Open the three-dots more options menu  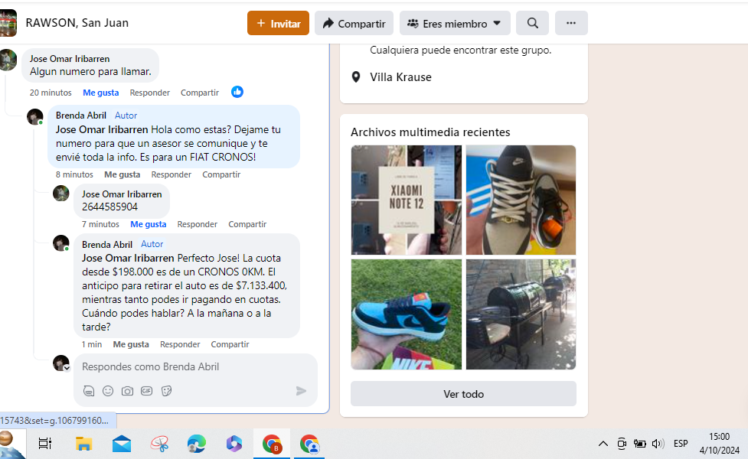[x=571, y=23]
